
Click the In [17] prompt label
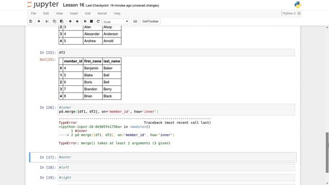pyautogui.click(x=48, y=157)
